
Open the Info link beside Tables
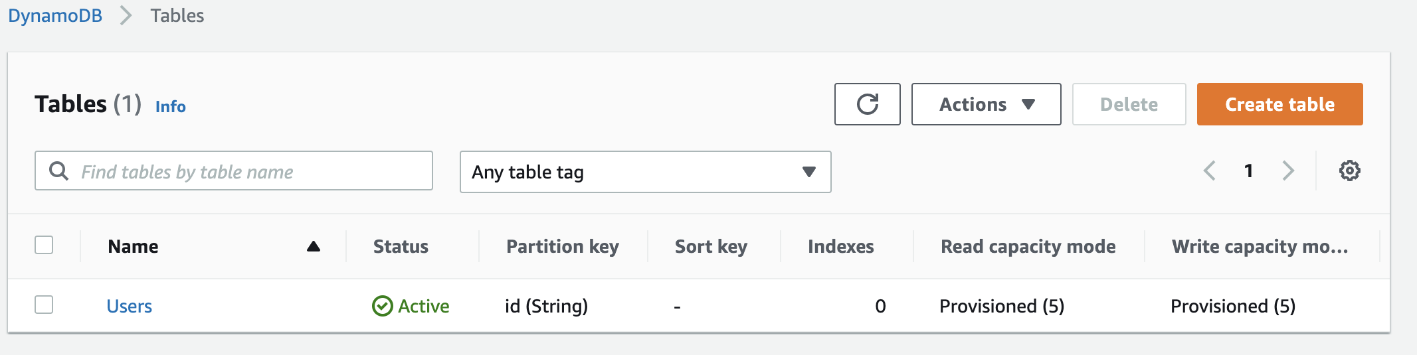coord(170,106)
